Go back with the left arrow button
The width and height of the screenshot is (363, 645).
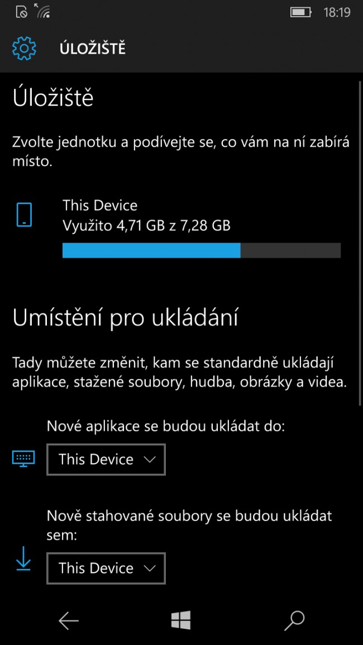[x=68, y=620]
